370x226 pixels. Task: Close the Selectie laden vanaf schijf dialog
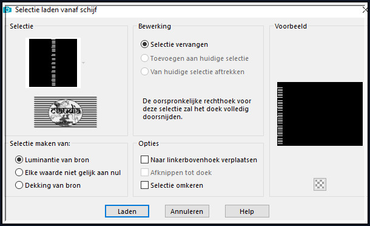(365, 10)
